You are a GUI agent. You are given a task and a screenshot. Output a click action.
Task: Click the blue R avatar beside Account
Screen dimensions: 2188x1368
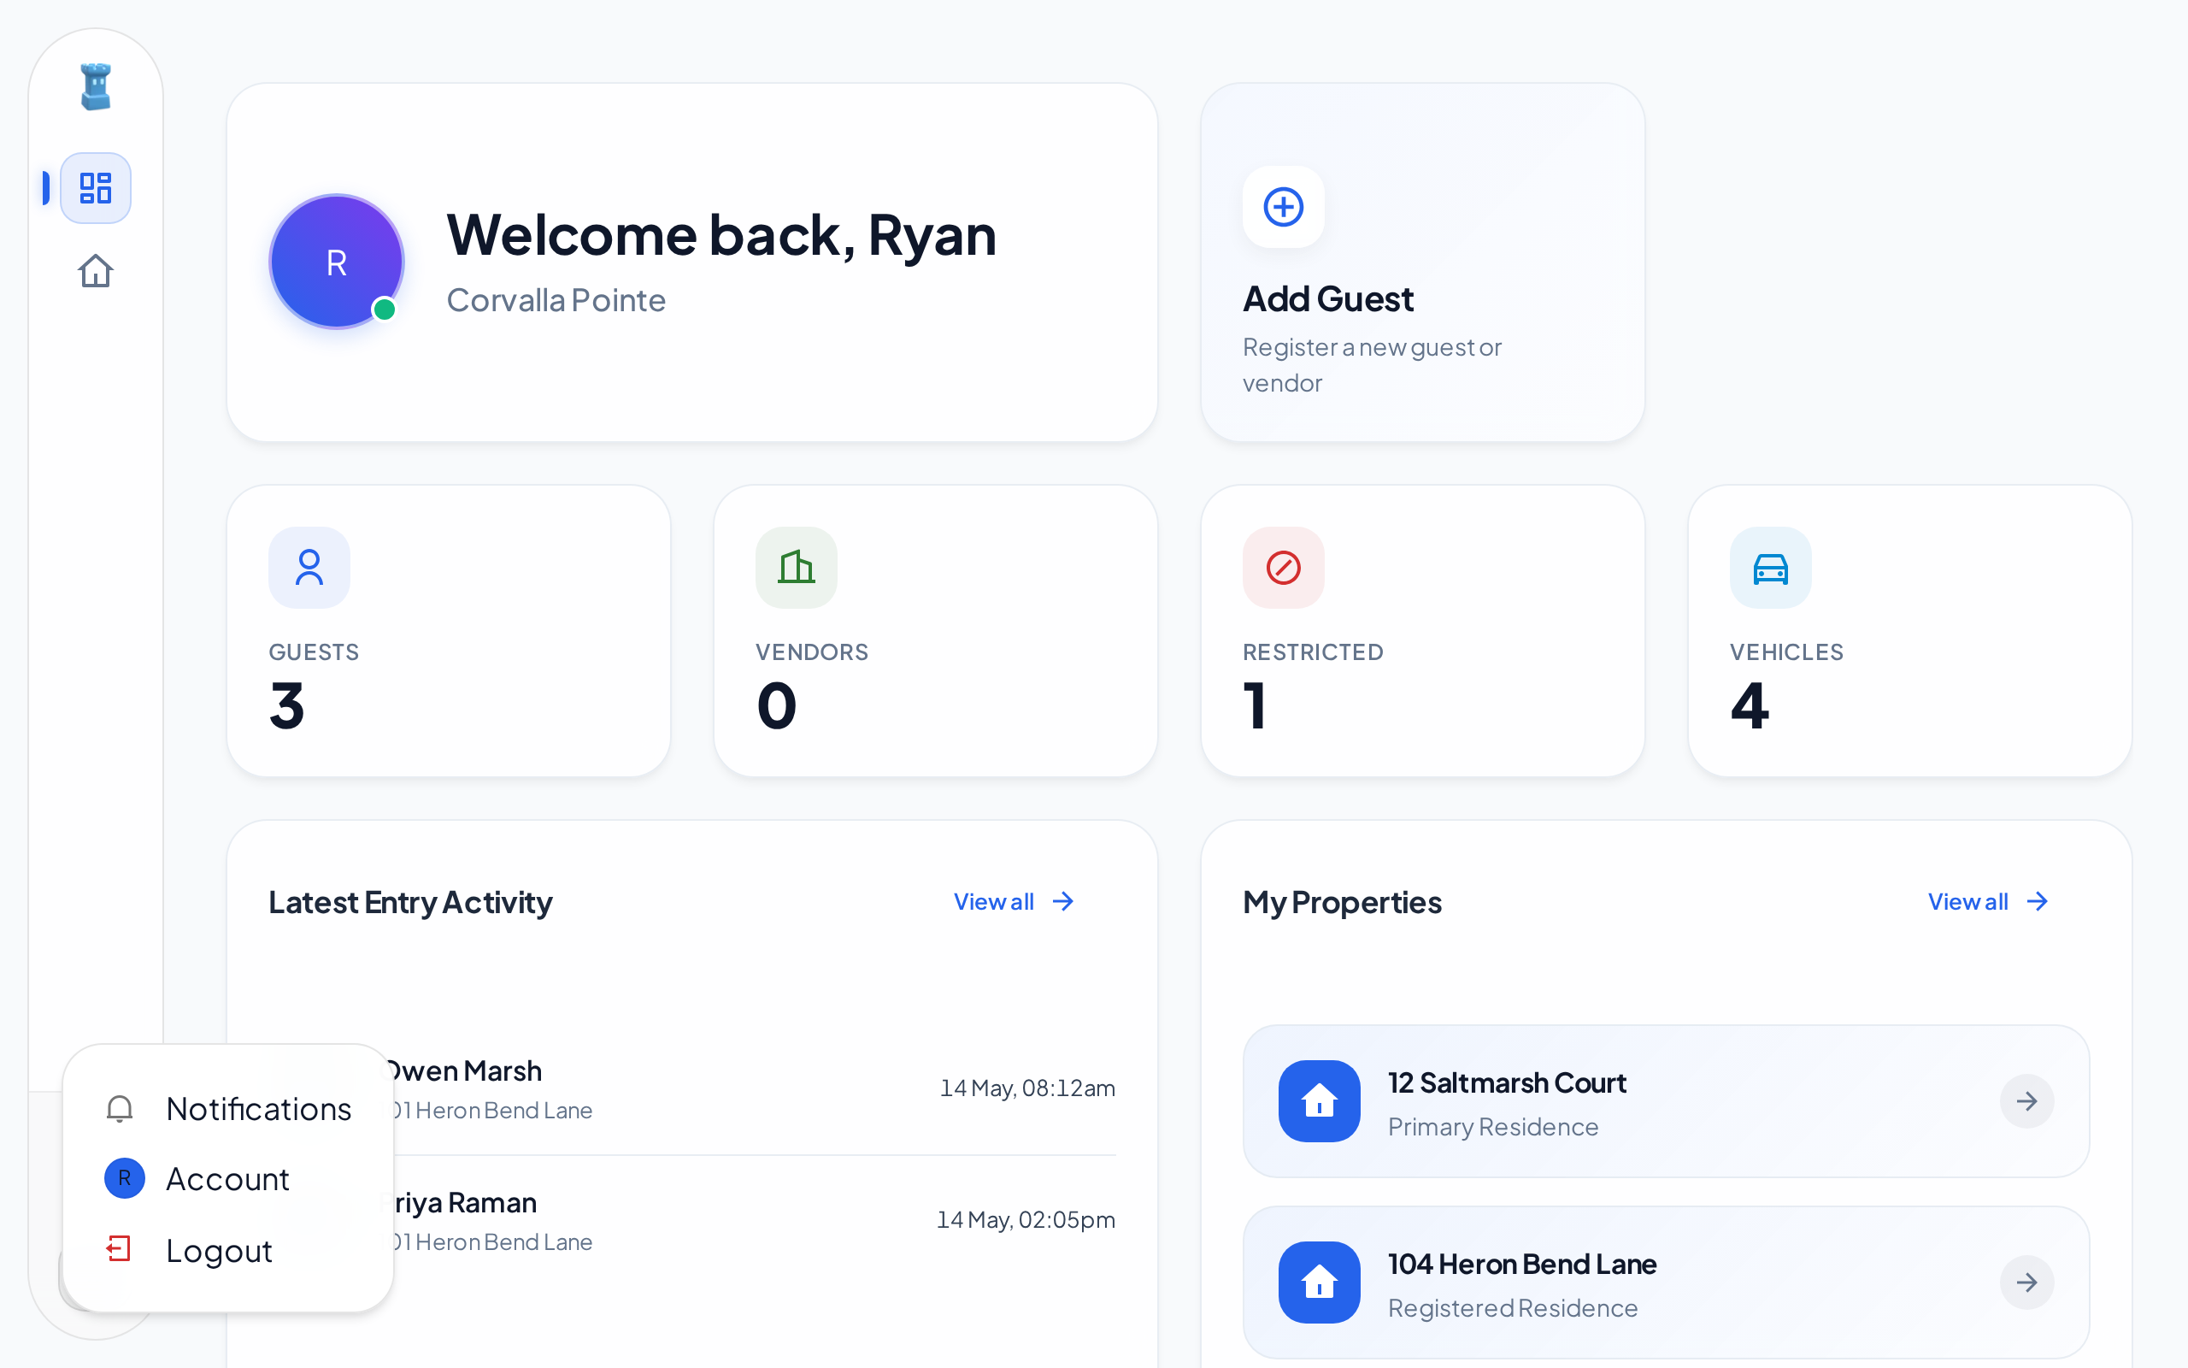pos(125,1178)
